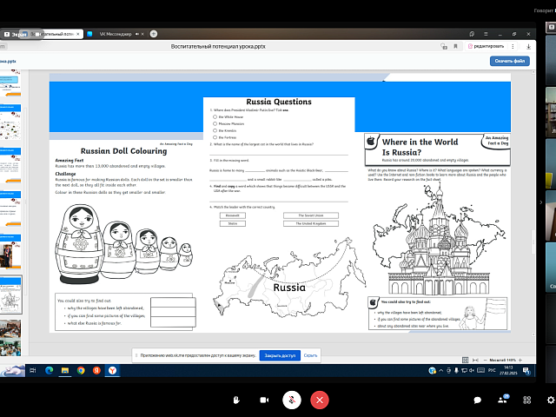The width and height of the screenshot is (556, 417).
Task: Open the call participants list
Action: coord(502,400)
